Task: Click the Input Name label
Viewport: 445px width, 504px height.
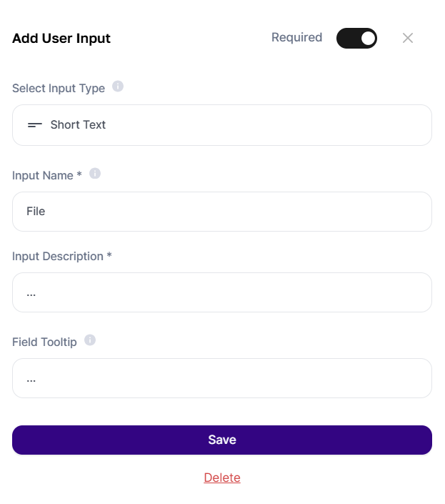Action: click(x=43, y=175)
